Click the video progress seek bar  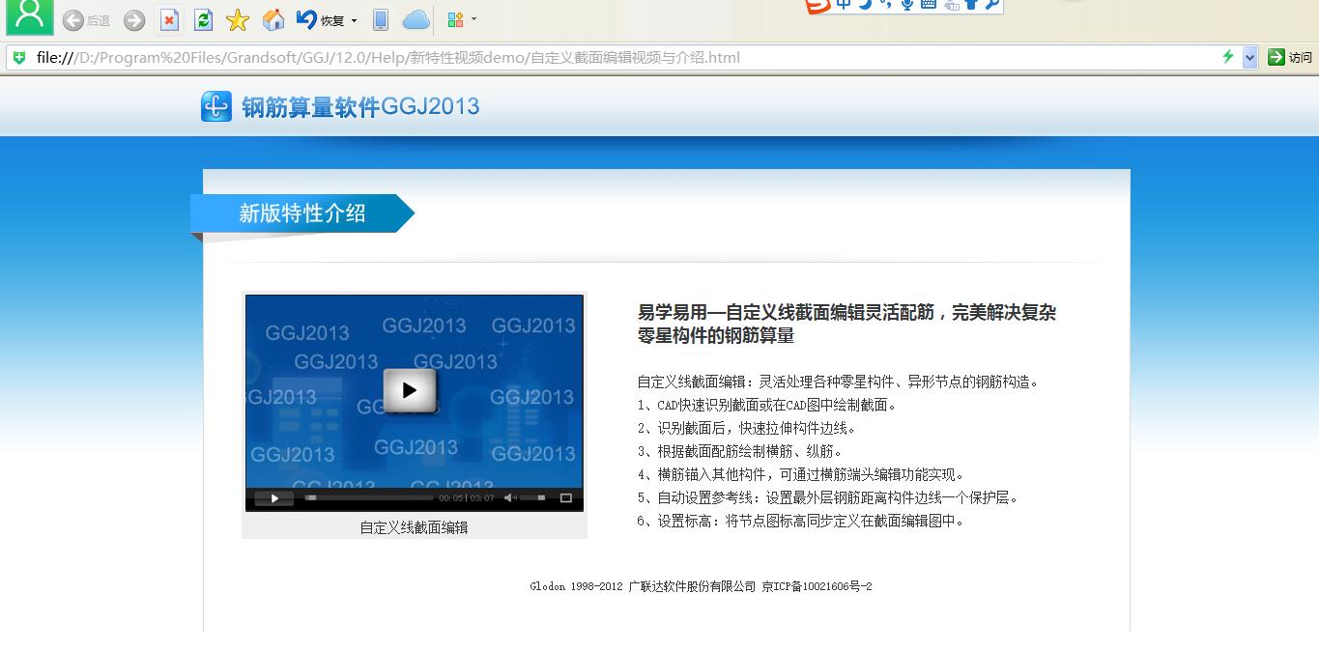click(x=368, y=498)
